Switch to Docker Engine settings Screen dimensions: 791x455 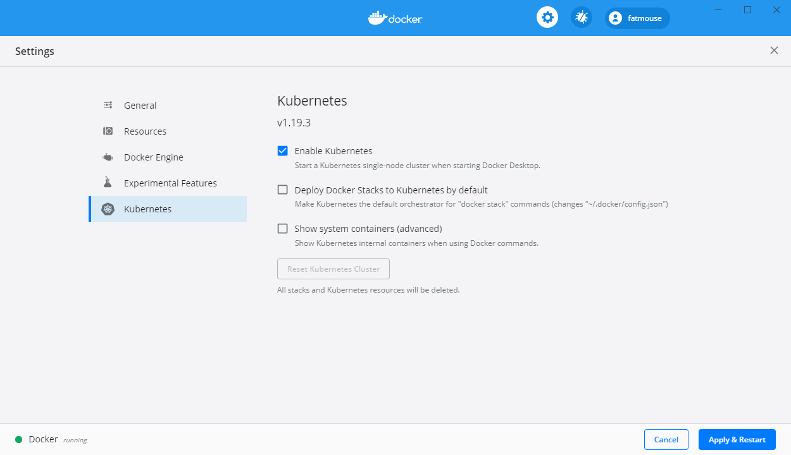tap(168, 157)
